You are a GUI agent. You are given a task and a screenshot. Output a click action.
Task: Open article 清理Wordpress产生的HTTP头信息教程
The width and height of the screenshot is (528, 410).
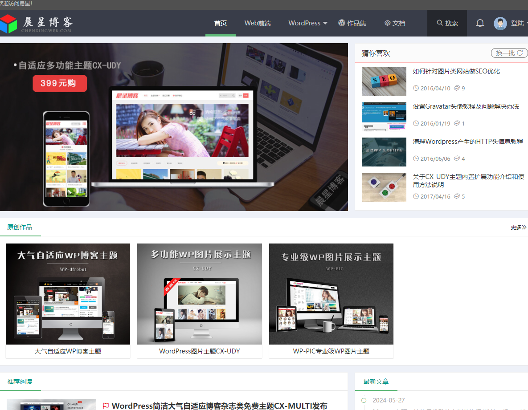[x=468, y=142]
